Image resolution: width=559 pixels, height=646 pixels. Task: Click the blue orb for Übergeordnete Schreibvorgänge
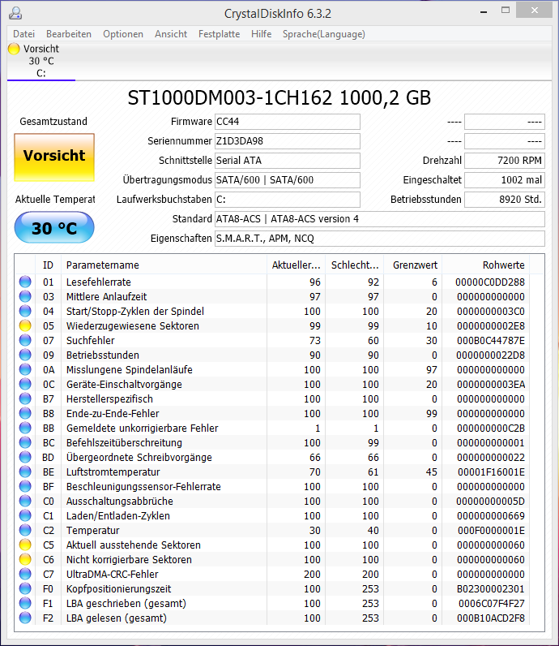pos(25,457)
